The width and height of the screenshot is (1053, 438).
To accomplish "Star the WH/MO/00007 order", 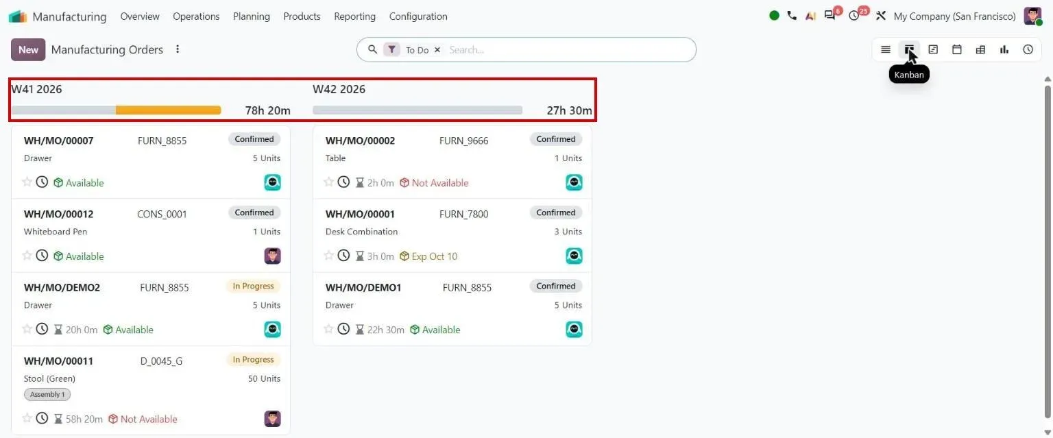I will click(27, 182).
